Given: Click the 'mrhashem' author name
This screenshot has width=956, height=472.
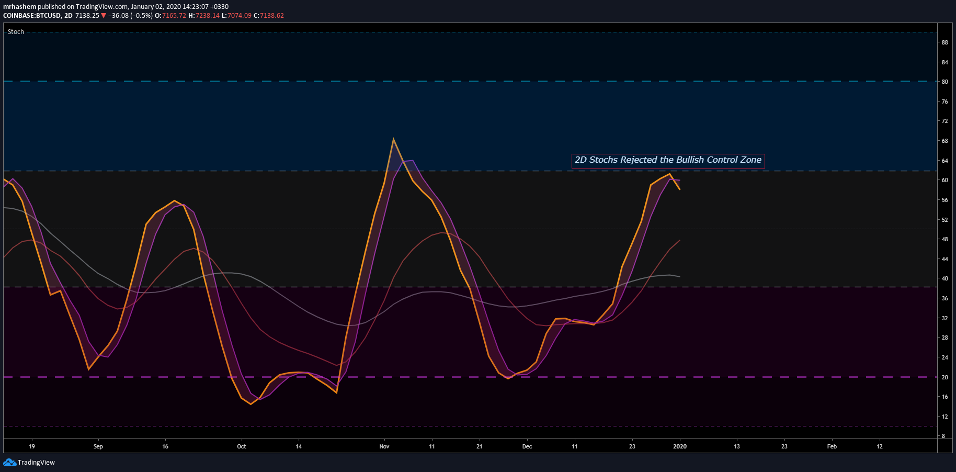Looking at the screenshot, I should (19, 7).
